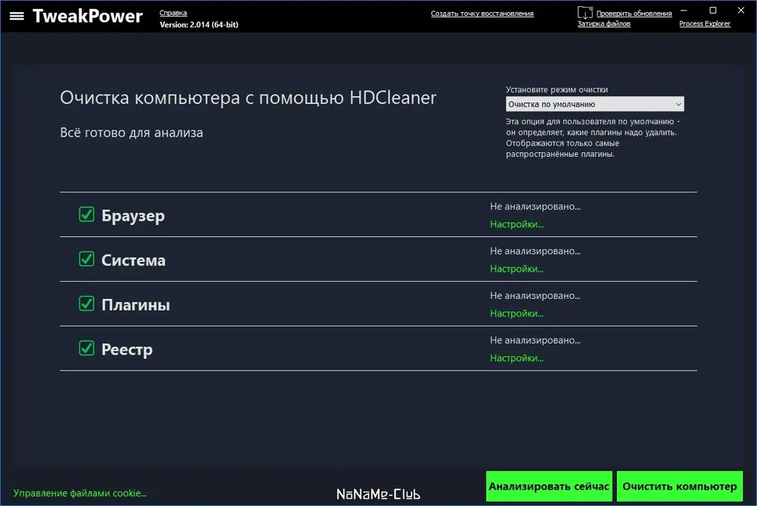Toggle the Реестр checkbox
757x506 pixels.
pos(86,348)
